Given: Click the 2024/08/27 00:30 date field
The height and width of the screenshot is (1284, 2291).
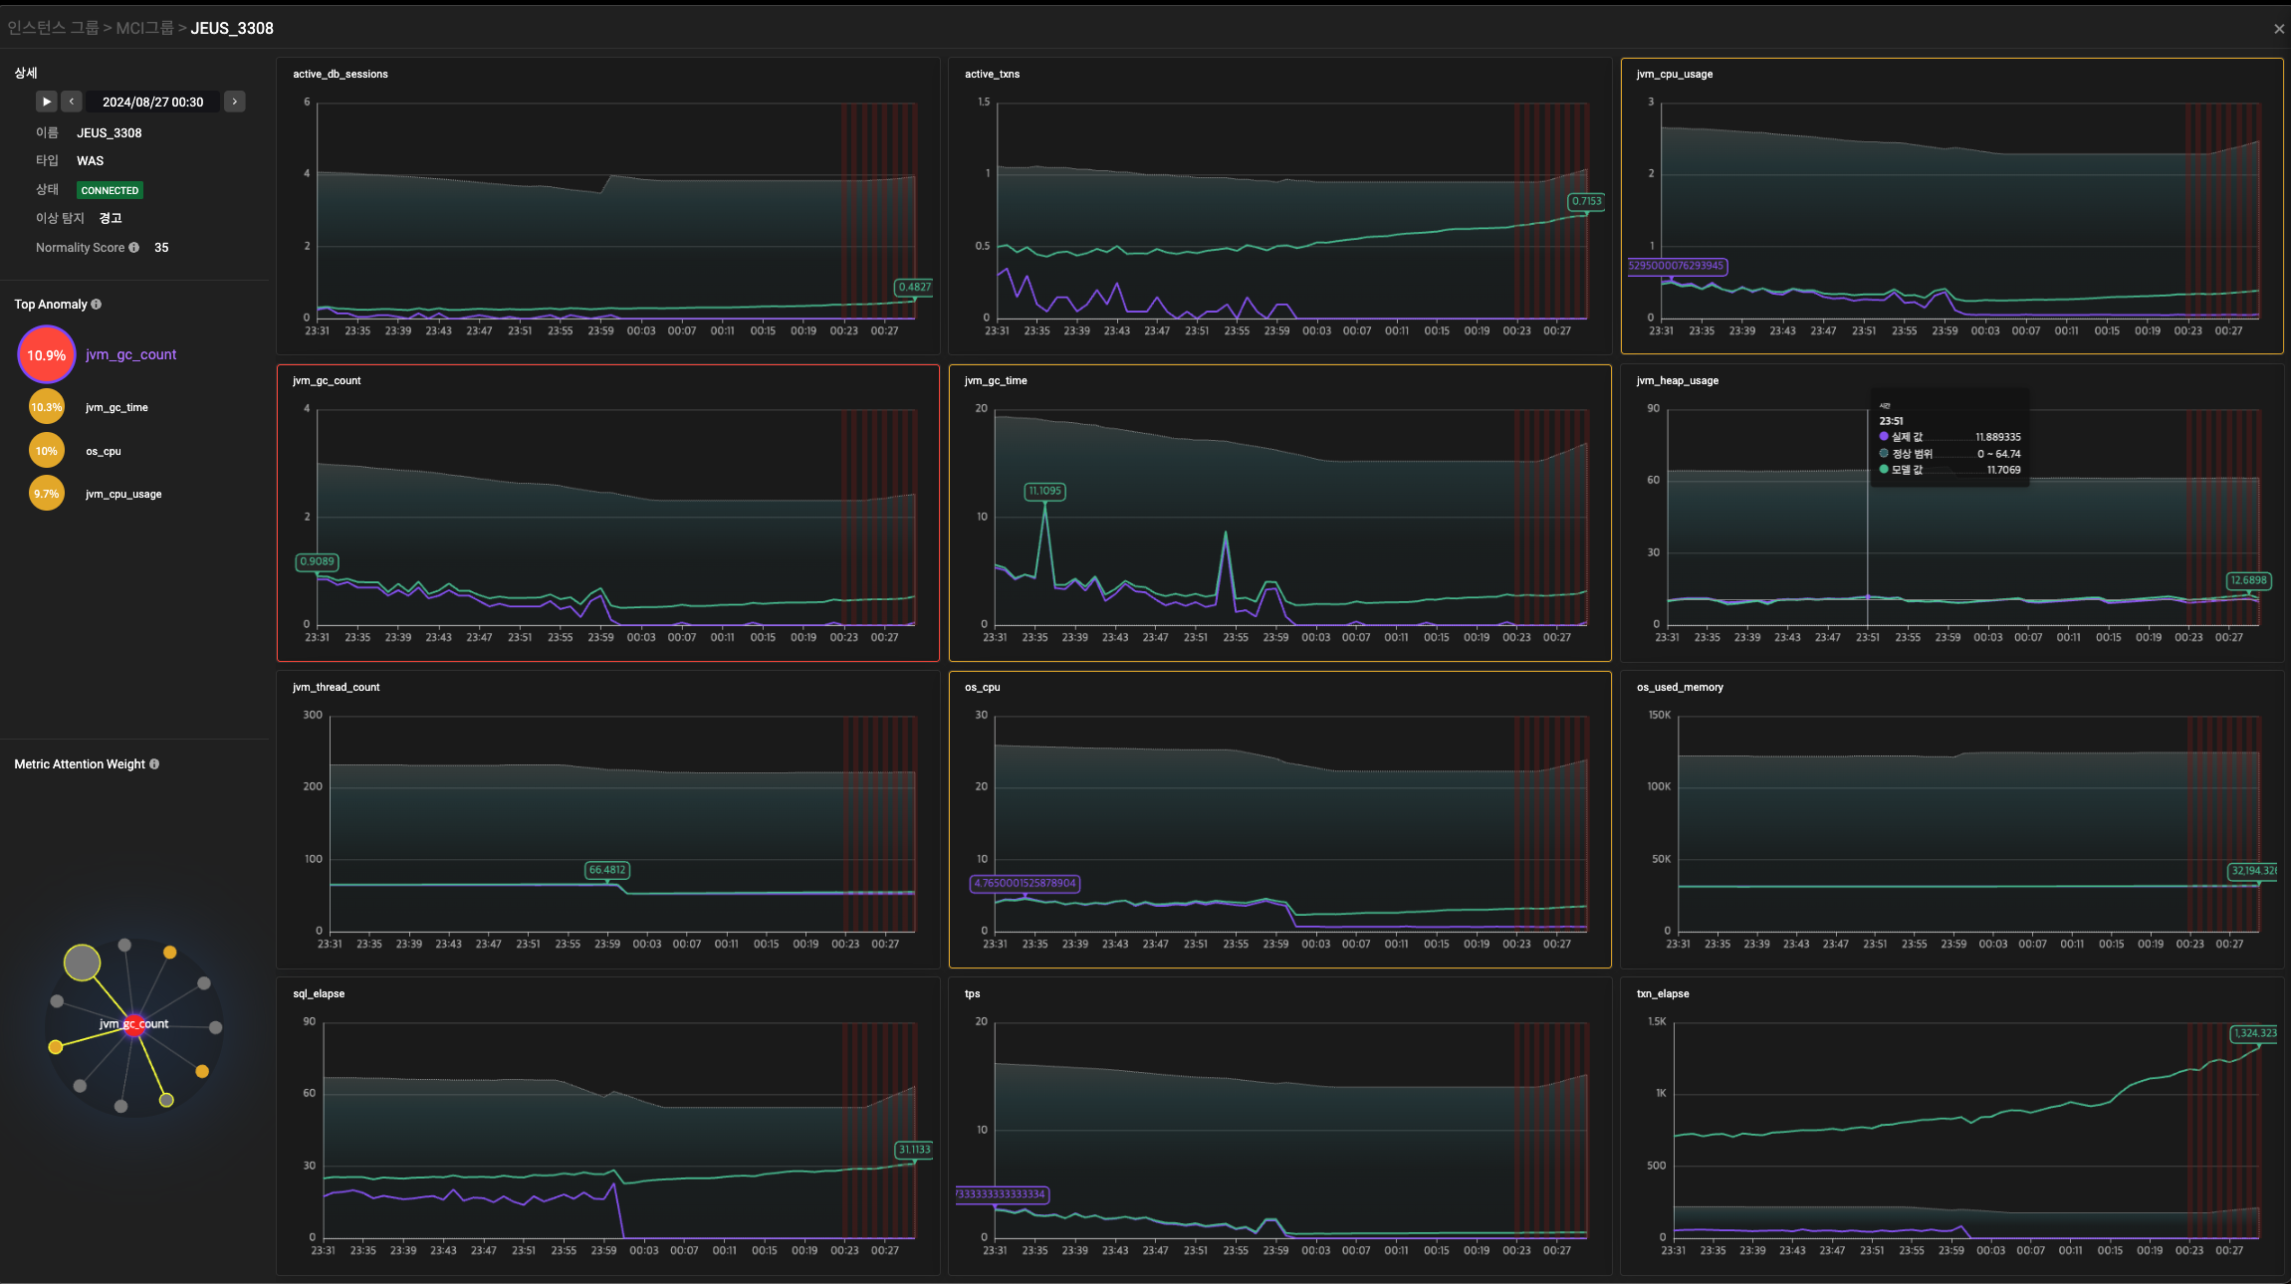Looking at the screenshot, I should coord(152,103).
